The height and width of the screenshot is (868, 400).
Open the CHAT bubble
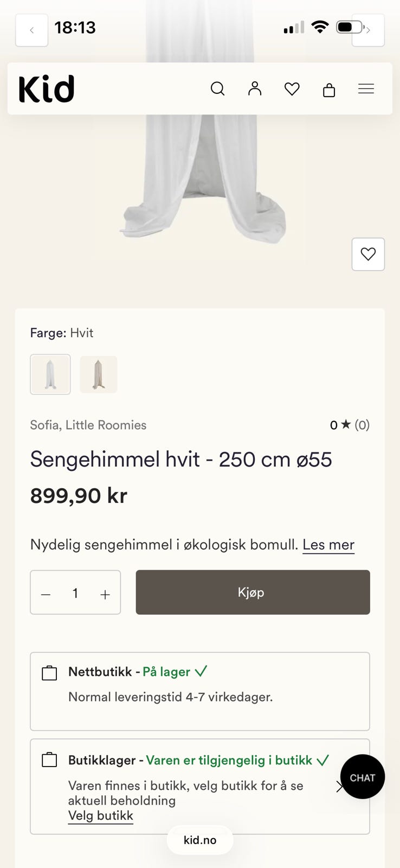point(363,777)
